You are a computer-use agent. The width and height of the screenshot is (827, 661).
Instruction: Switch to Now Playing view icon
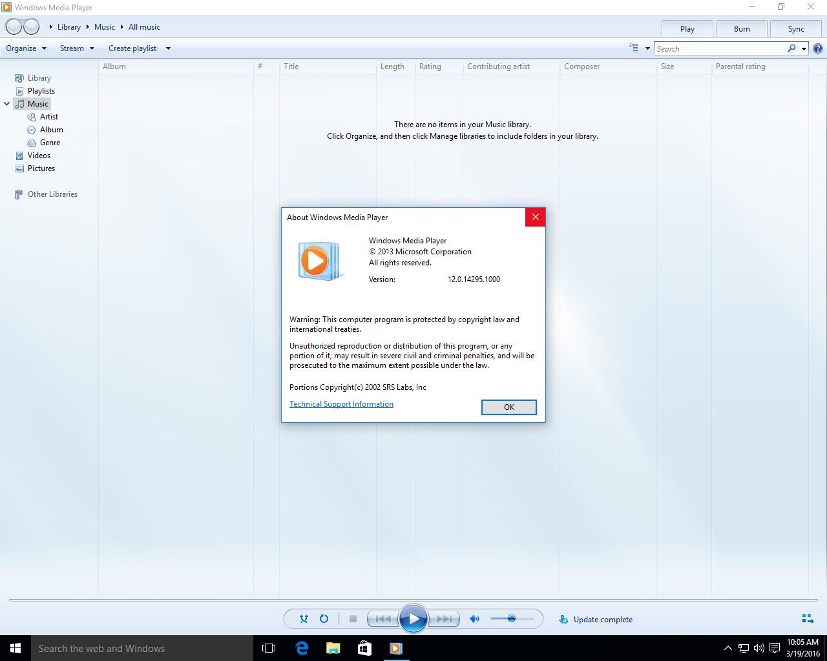click(808, 618)
